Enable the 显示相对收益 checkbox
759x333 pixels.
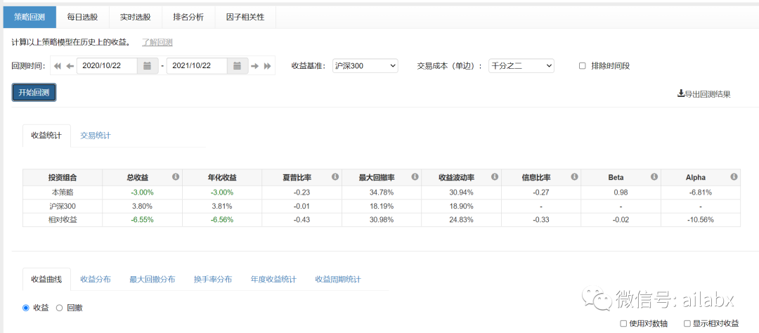coord(687,323)
